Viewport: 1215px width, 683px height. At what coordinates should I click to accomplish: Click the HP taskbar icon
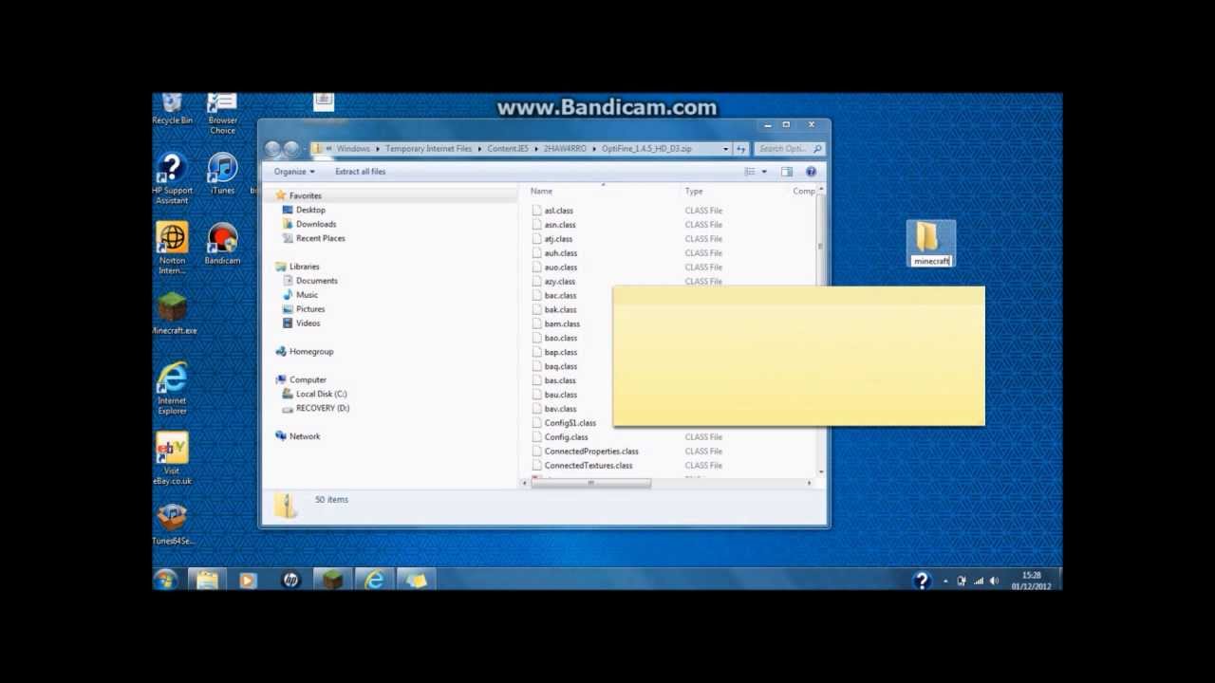pos(290,580)
